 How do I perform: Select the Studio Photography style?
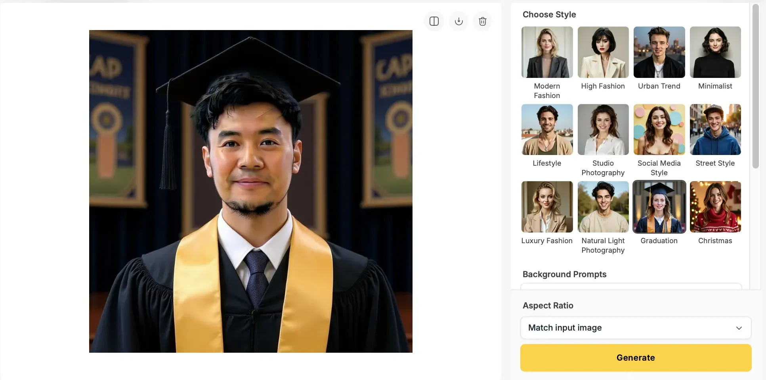coord(603,129)
